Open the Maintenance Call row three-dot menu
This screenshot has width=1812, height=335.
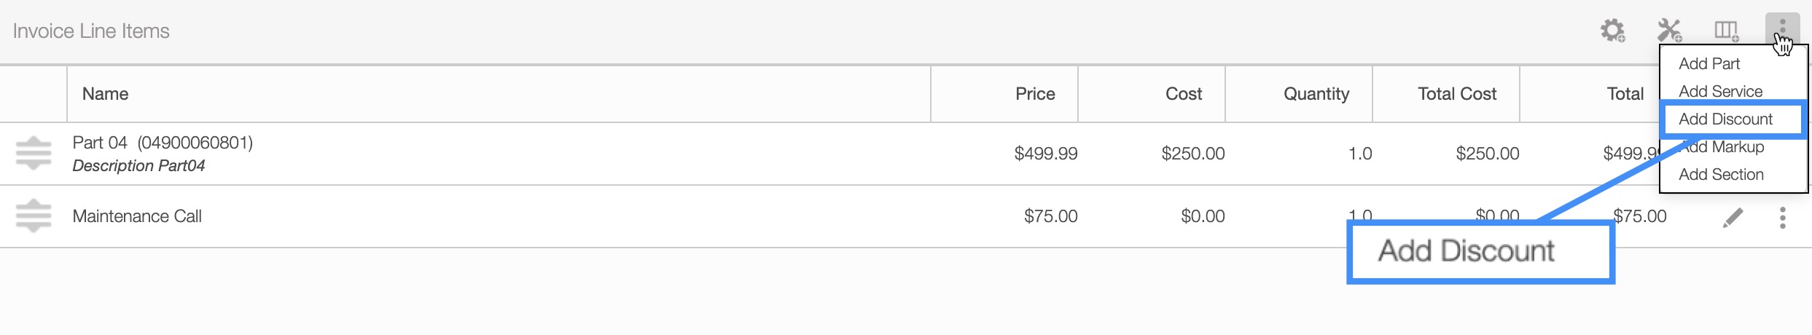click(x=1782, y=217)
